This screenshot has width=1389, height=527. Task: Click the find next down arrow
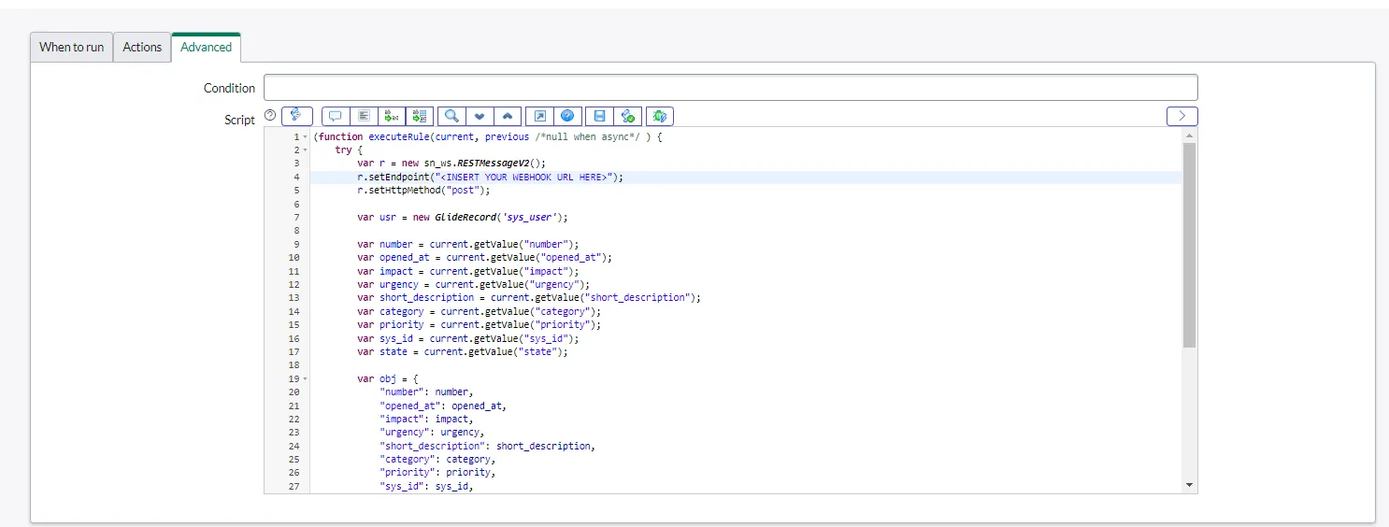pyautogui.click(x=480, y=117)
